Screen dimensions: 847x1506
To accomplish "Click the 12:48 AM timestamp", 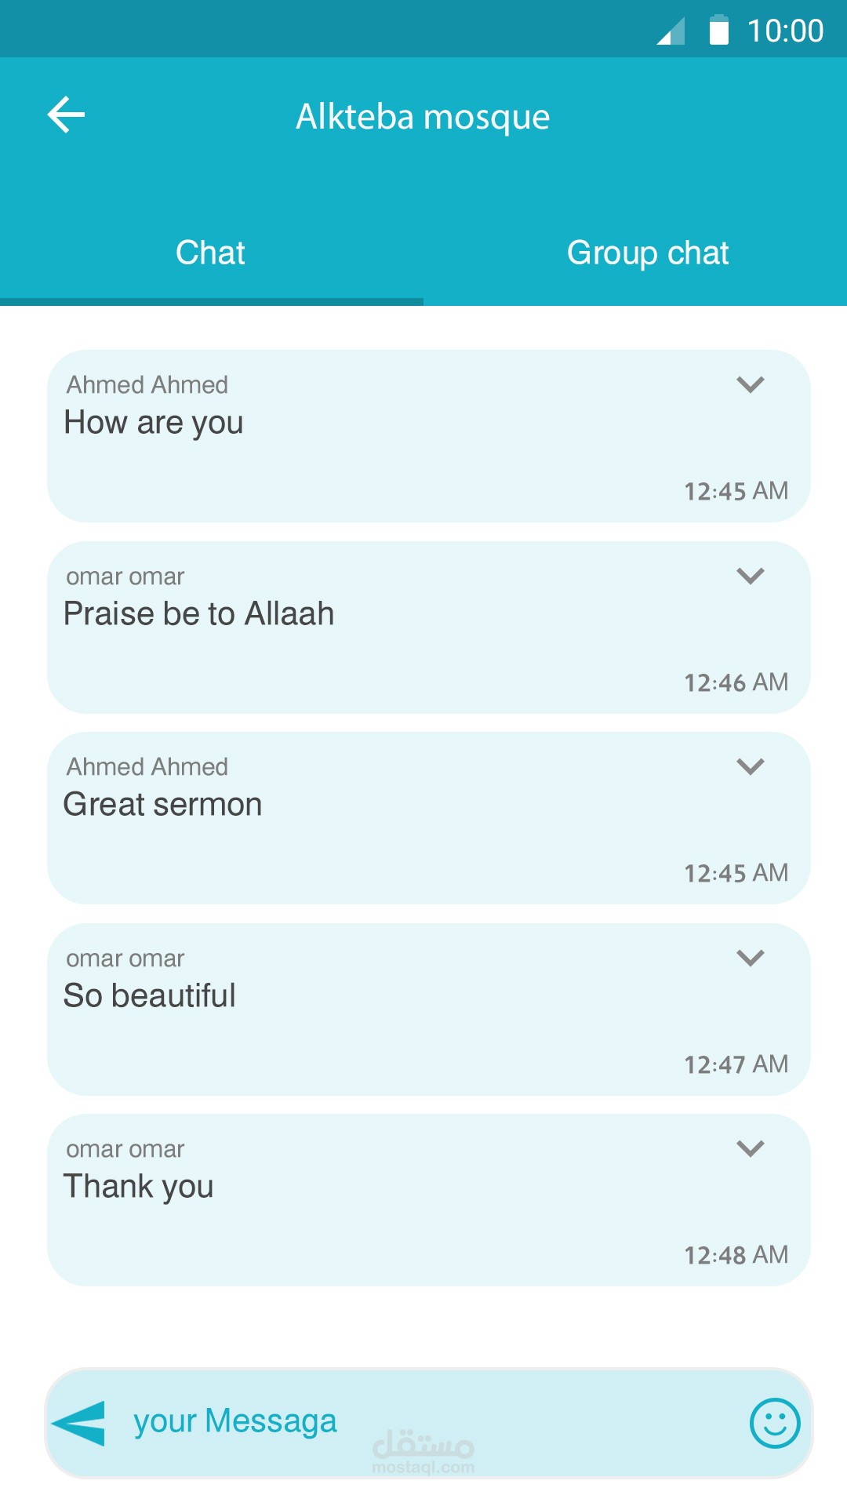I will (x=736, y=1255).
